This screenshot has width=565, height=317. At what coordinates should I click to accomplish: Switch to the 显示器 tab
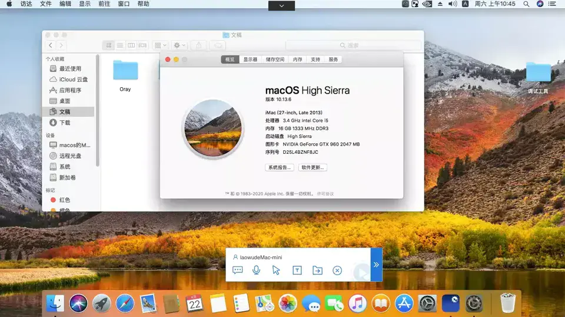pos(250,60)
